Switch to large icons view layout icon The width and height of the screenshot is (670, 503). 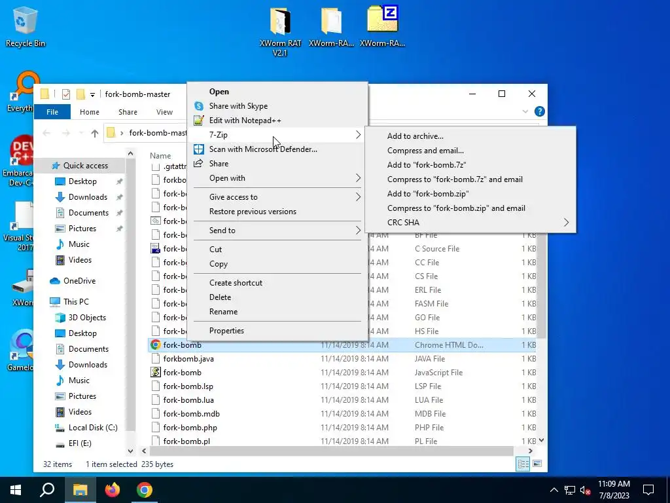[537, 464]
